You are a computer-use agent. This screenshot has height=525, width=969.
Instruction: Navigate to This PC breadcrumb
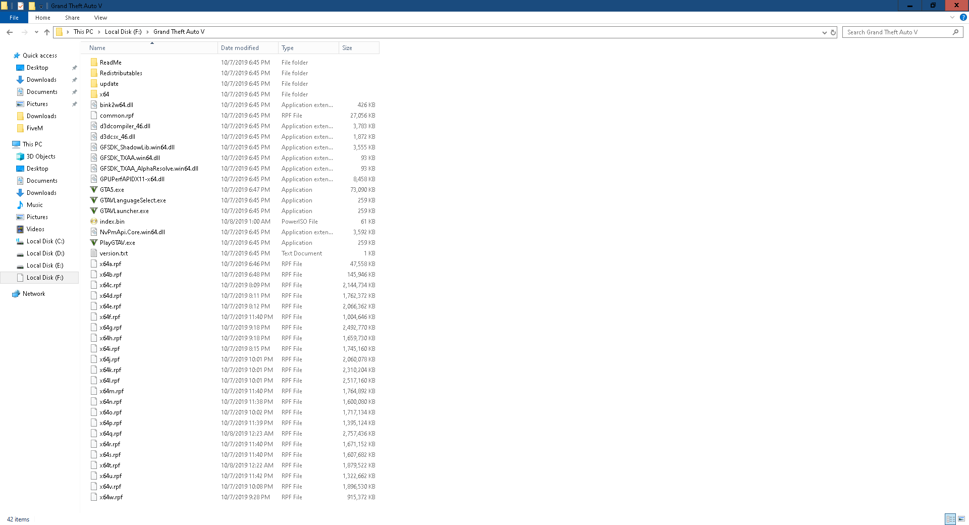pos(83,32)
